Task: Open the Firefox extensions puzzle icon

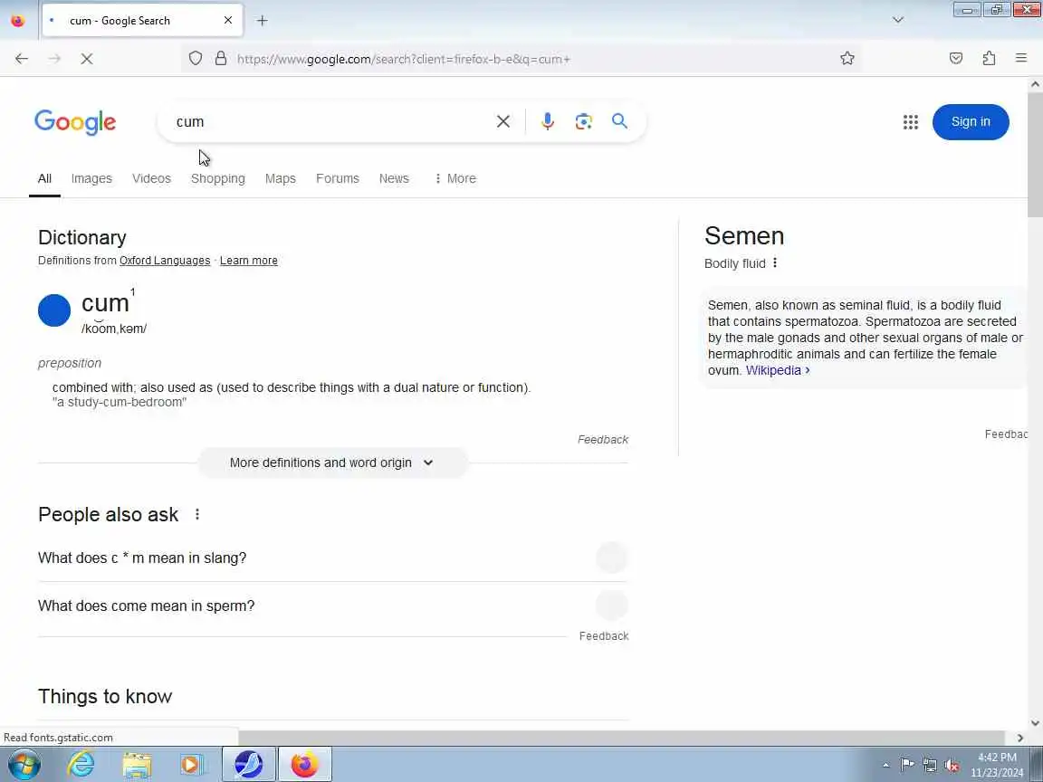Action: coord(989,59)
